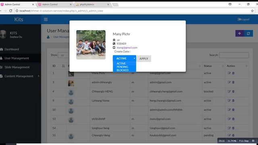Click Many Pichr's profile photo
This screenshot has height=145, width=258.
91,45
